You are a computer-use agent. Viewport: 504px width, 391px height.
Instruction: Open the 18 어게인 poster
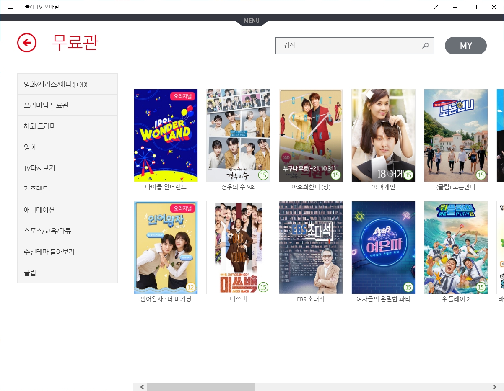[383, 135]
